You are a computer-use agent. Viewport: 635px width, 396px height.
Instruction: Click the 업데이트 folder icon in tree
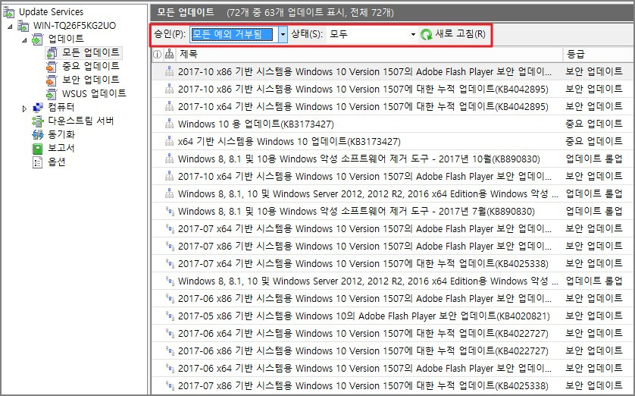(x=37, y=39)
